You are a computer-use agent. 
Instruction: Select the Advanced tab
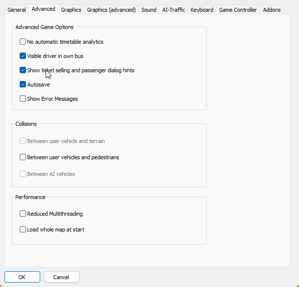click(x=44, y=9)
